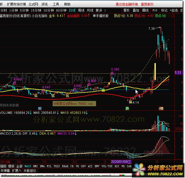The height and width of the screenshot is (178, 185).
Task: Select the DMI indicator tab
Action: click(35, 166)
